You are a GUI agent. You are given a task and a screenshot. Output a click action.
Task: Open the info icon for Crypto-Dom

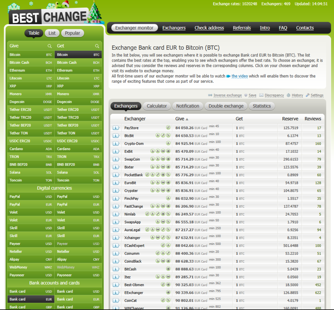pos(116,143)
